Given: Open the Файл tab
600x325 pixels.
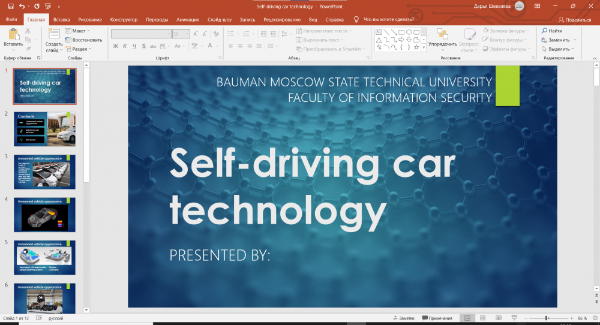Looking at the screenshot, I should [11, 20].
